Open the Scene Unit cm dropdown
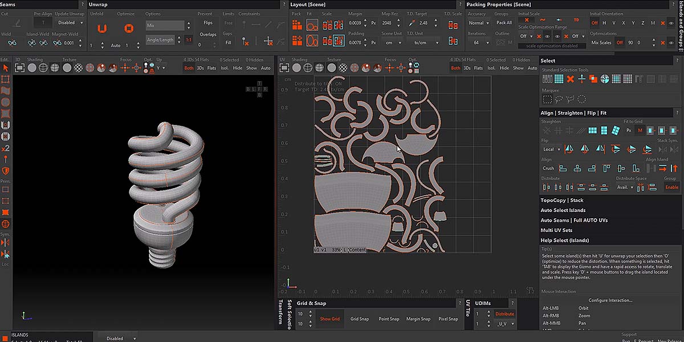Image resolution: width=684 pixels, height=342 pixels. pyautogui.click(x=393, y=43)
